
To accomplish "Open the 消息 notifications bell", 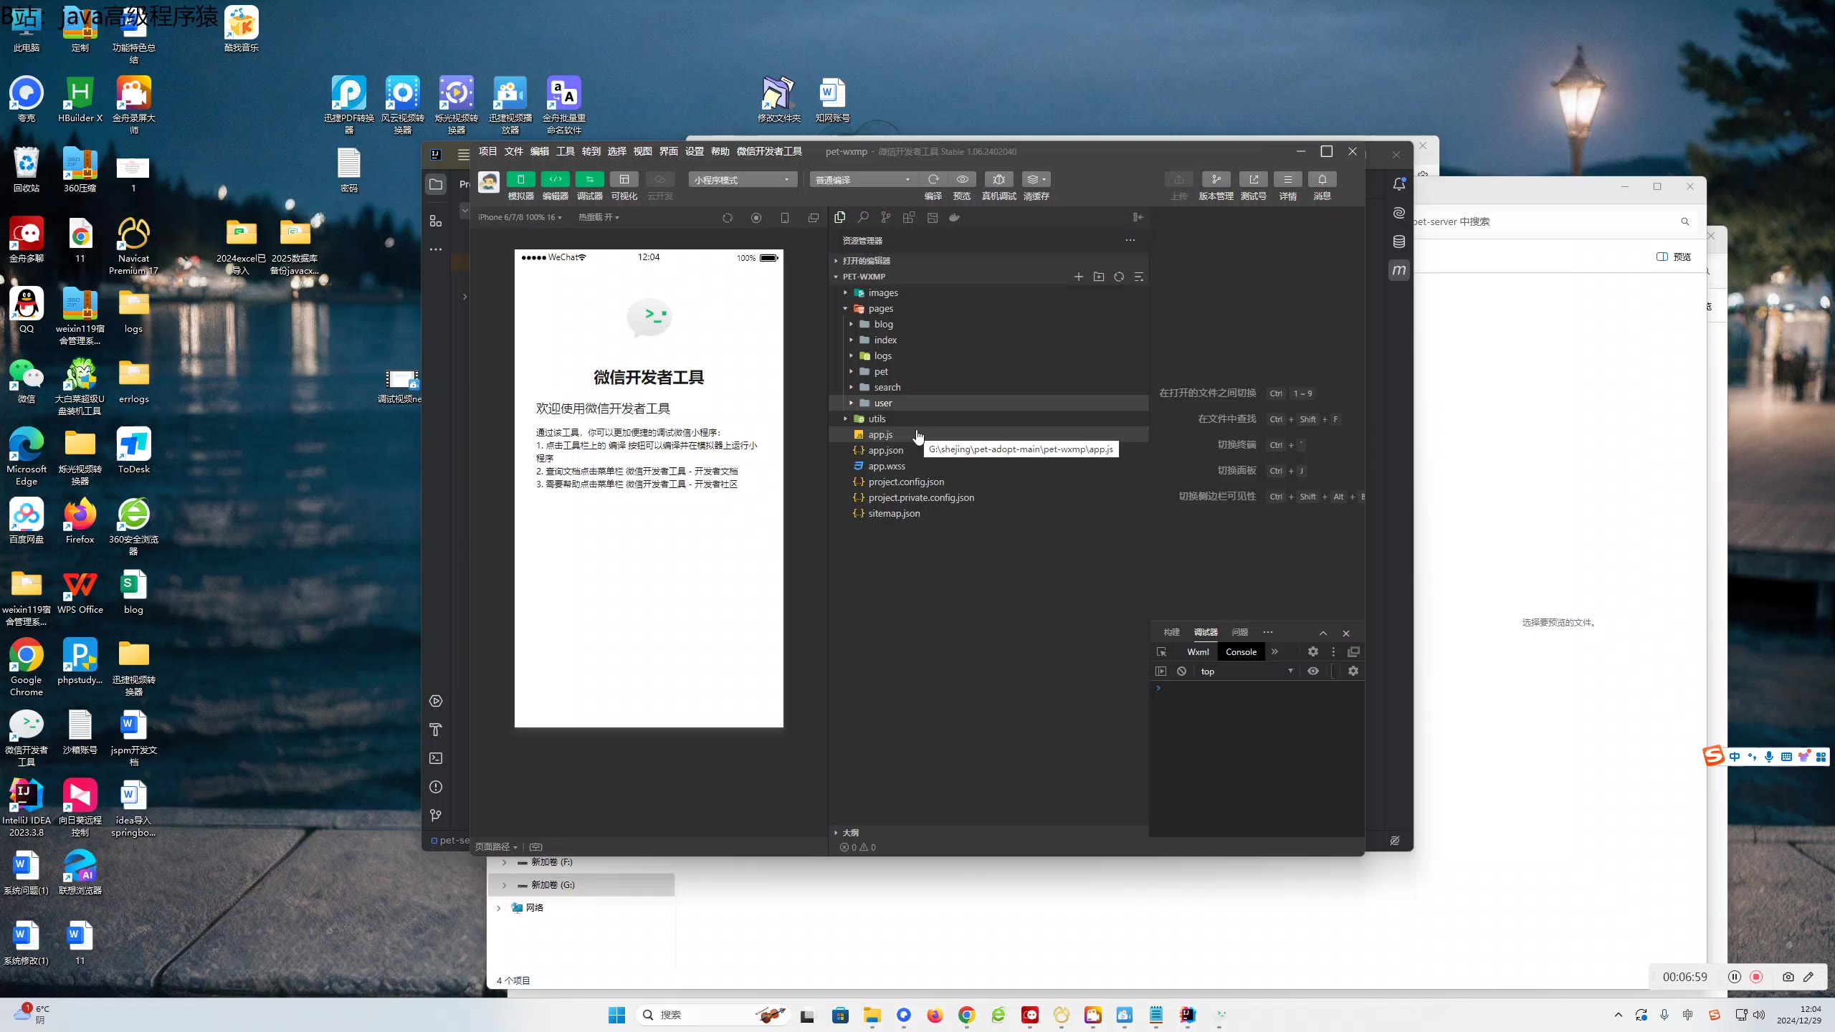I will click(x=1322, y=179).
